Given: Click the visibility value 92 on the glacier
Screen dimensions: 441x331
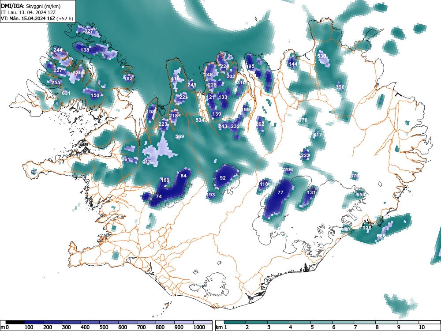Looking at the screenshot, I should point(223,178).
